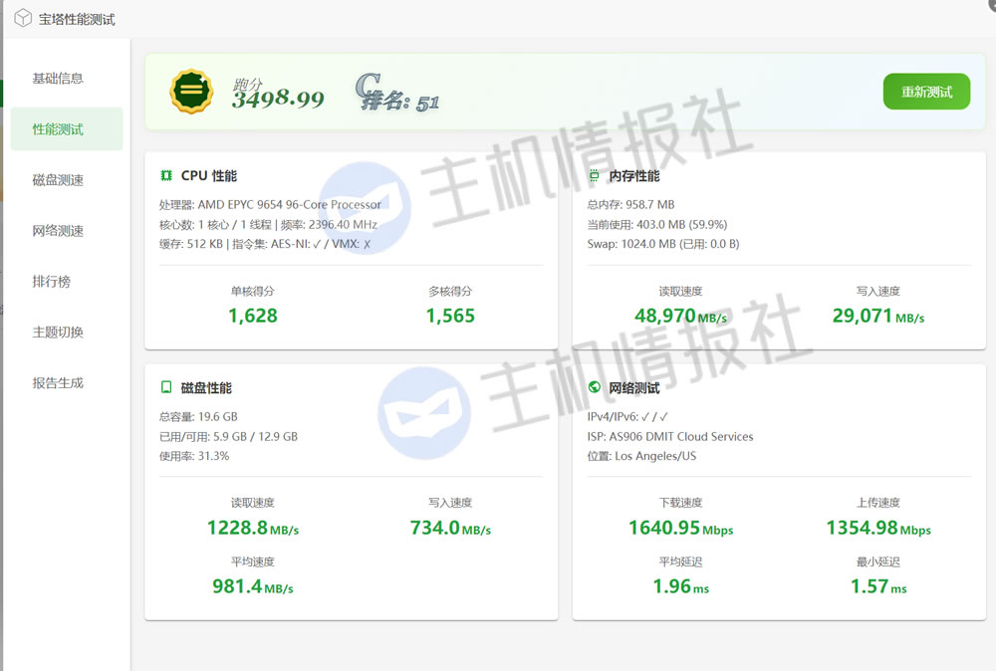Click the 磁盘性能 disk icon
This screenshot has width=996, height=671.
pyautogui.click(x=166, y=388)
